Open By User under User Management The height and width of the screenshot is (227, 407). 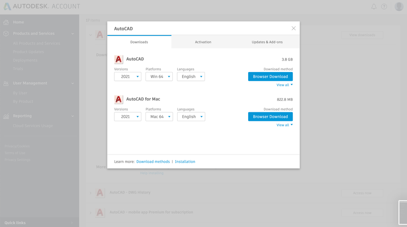click(x=20, y=93)
